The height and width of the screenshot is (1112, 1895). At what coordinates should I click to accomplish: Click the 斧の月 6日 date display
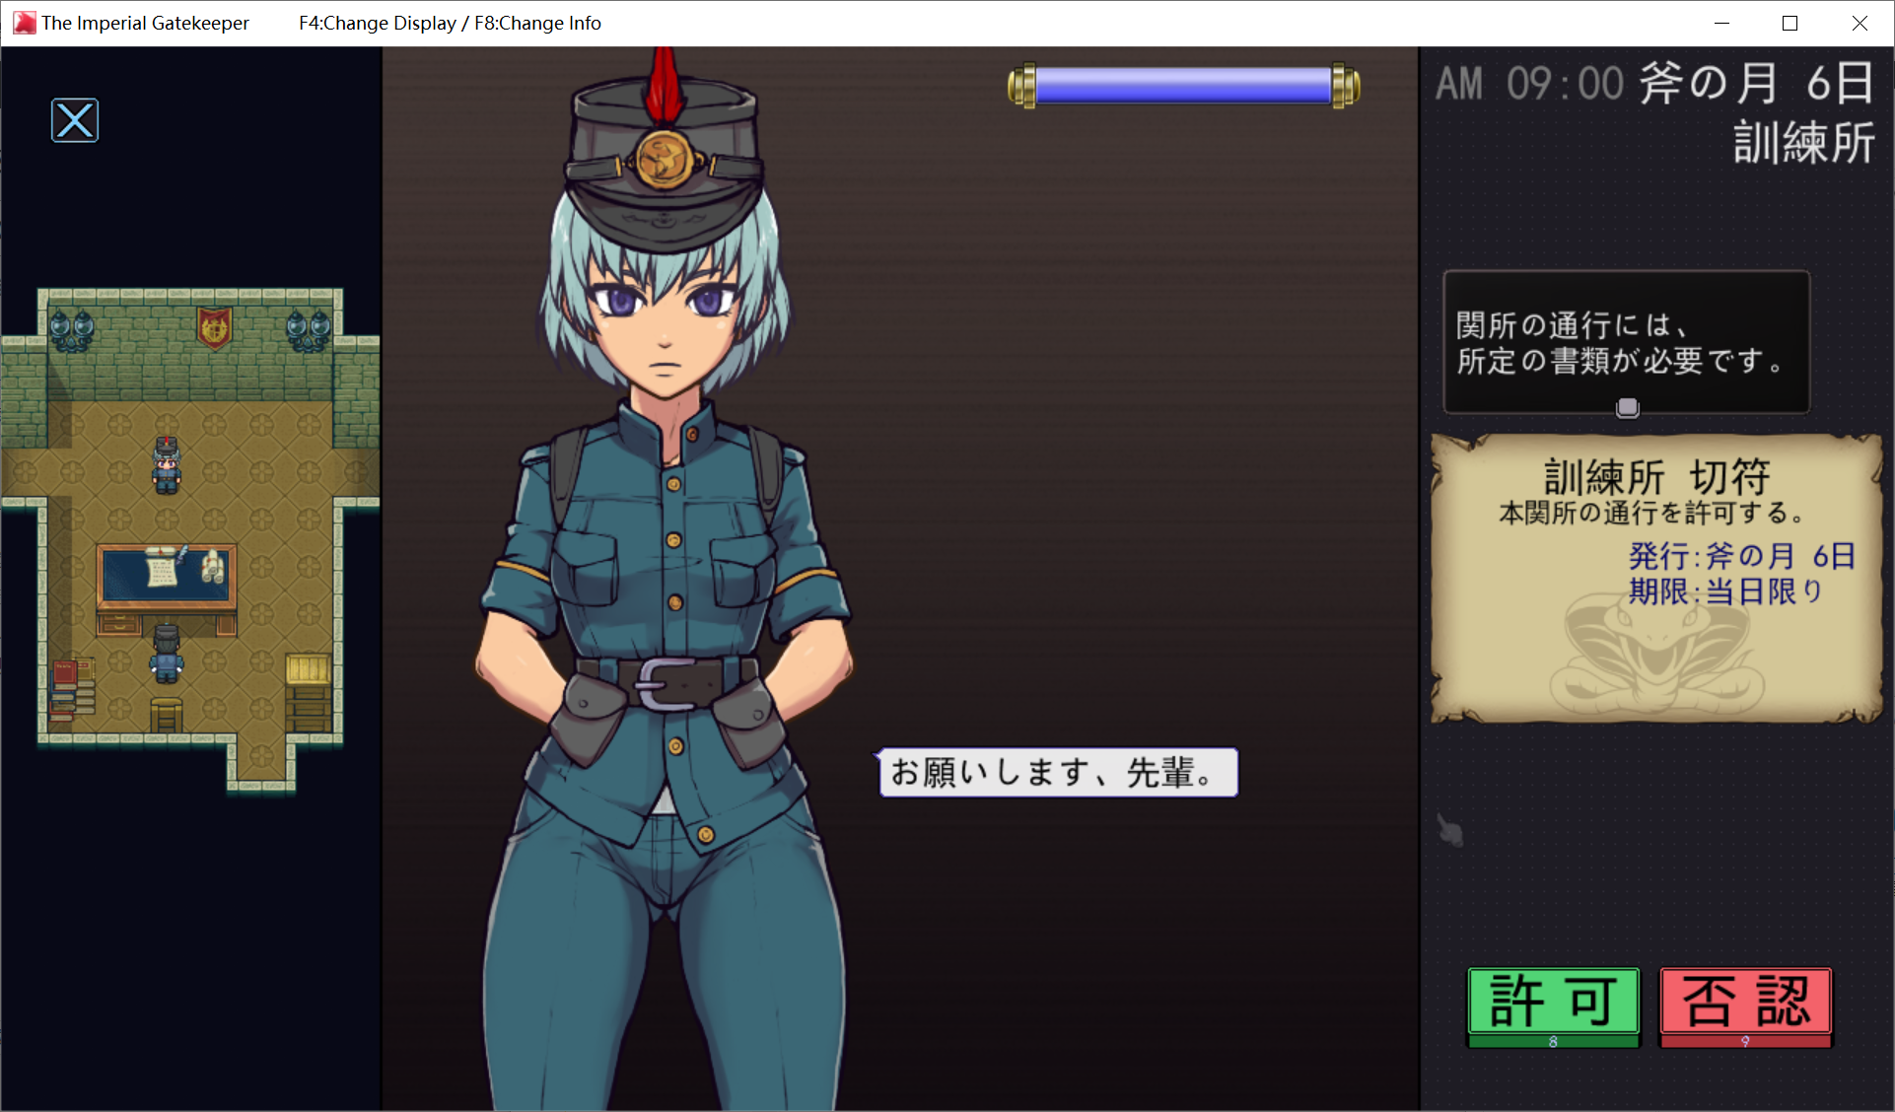1757,83
